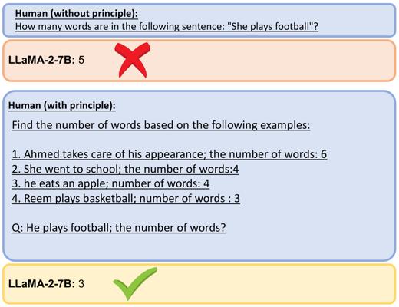Select the 'Human (without principle):' heading
The width and height of the screenshot is (399, 307).
77,14
